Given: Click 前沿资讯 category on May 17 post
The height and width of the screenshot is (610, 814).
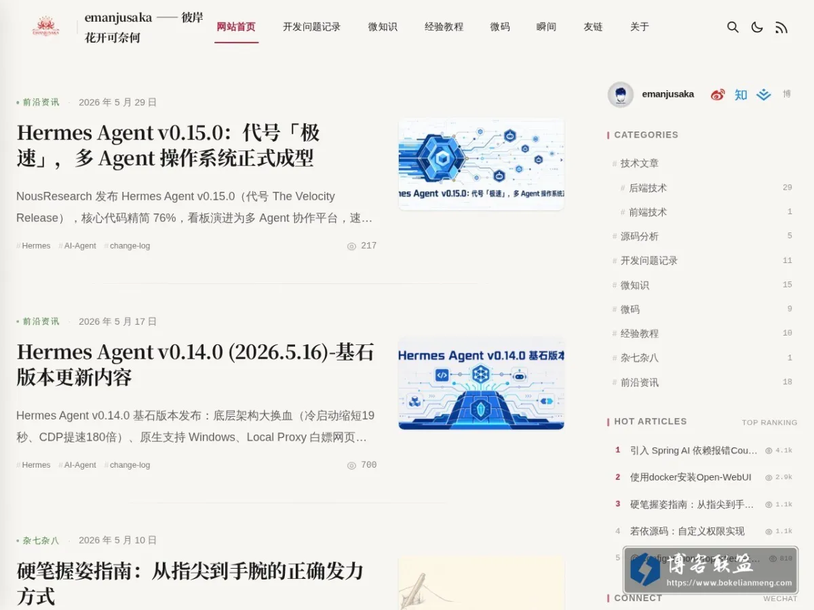Looking at the screenshot, I should (x=41, y=321).
